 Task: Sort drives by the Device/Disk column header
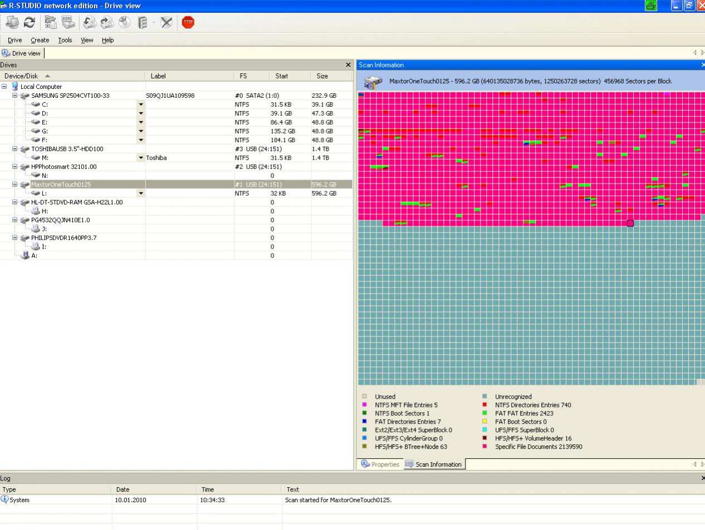(x=72, y=76)
